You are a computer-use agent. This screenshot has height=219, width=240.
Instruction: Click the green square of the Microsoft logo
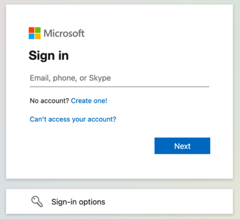37,31
